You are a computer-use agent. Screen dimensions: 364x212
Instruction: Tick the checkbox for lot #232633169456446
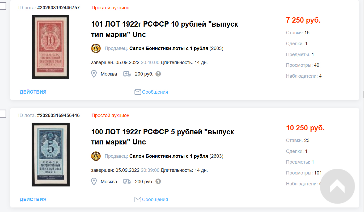point(3,114)
